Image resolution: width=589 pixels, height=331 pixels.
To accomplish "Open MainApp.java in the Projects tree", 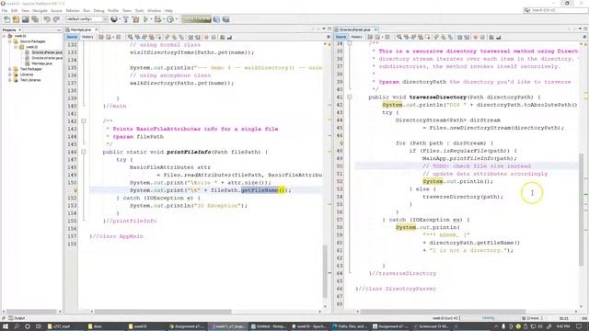I will pos(41,63).
